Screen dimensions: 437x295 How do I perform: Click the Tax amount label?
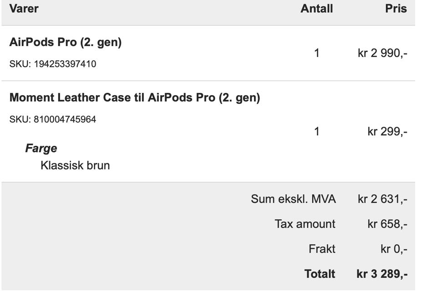305,224
